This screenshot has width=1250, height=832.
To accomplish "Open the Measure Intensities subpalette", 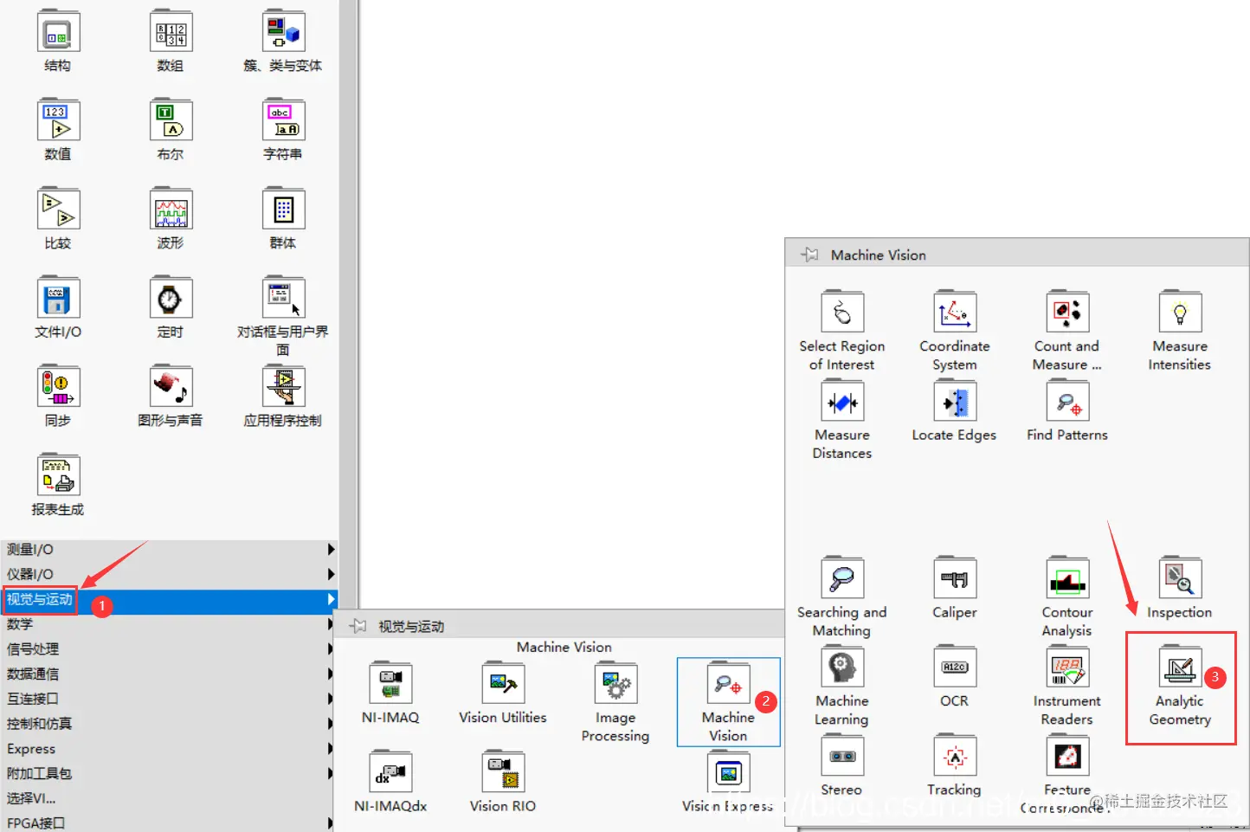I will (x=1180, y=313).
